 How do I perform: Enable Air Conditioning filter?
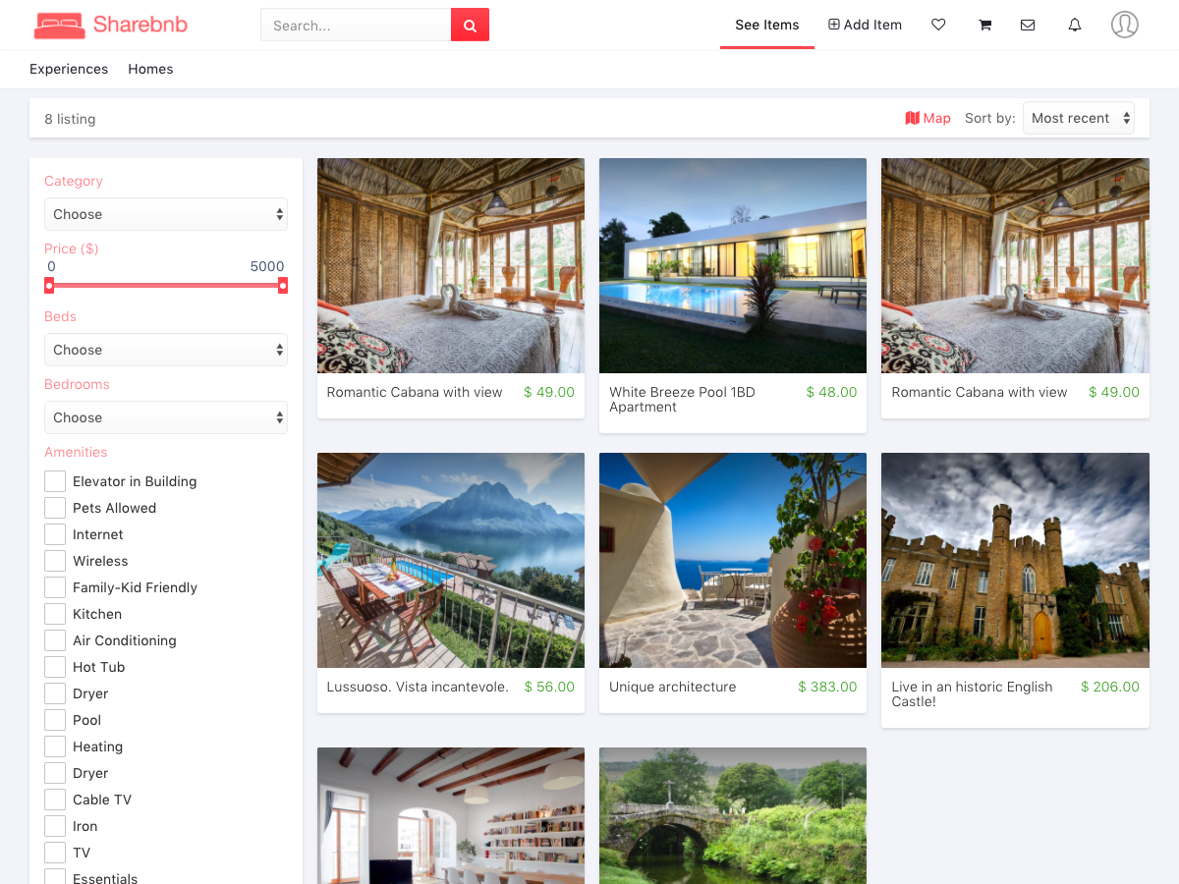click(x=55, y=640)
